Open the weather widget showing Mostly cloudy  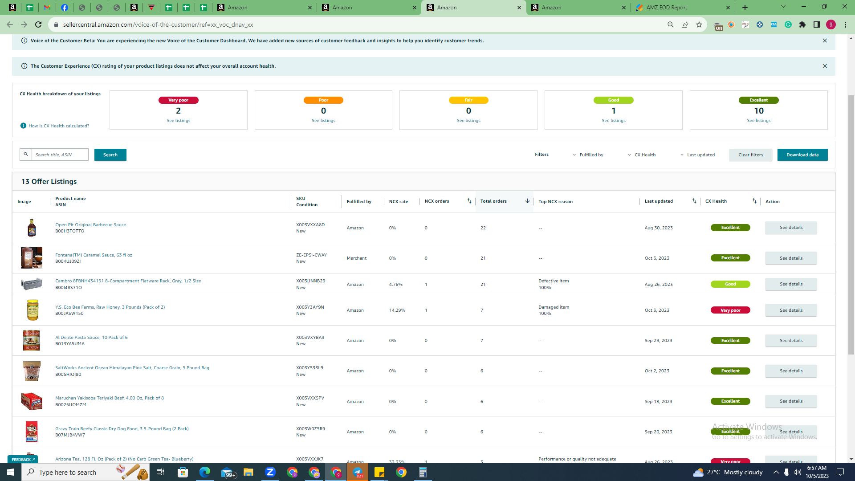[728, 472]
